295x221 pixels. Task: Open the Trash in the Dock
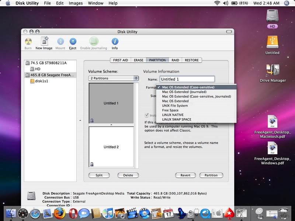pyautogui.click(x=284, y=214)
